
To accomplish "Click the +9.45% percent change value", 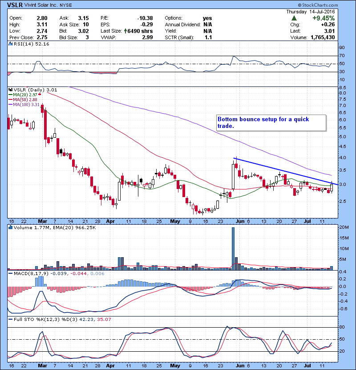I will pos(324,18).
